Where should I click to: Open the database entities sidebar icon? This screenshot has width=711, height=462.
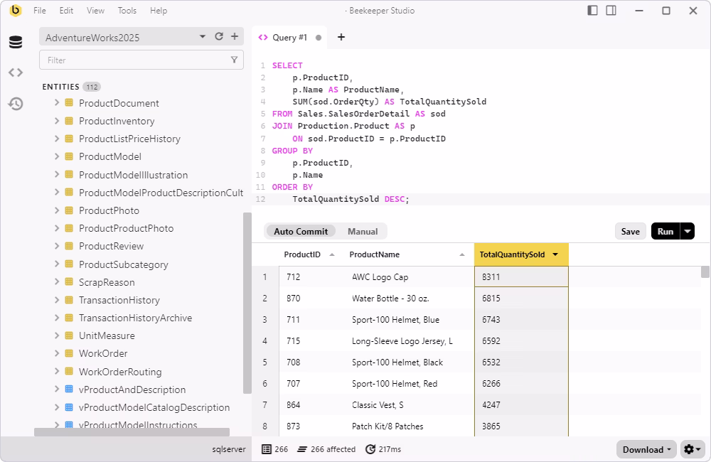[x=16, y=42]
